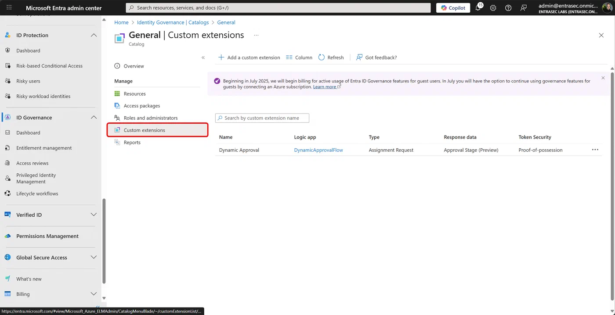Go to General breadcrumb
615x315 pixels.
[x=226, y=22]
